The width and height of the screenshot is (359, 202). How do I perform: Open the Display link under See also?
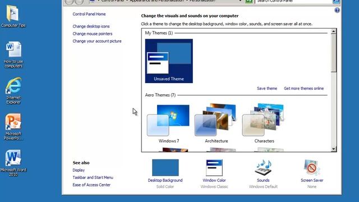[x=79, y=170]
